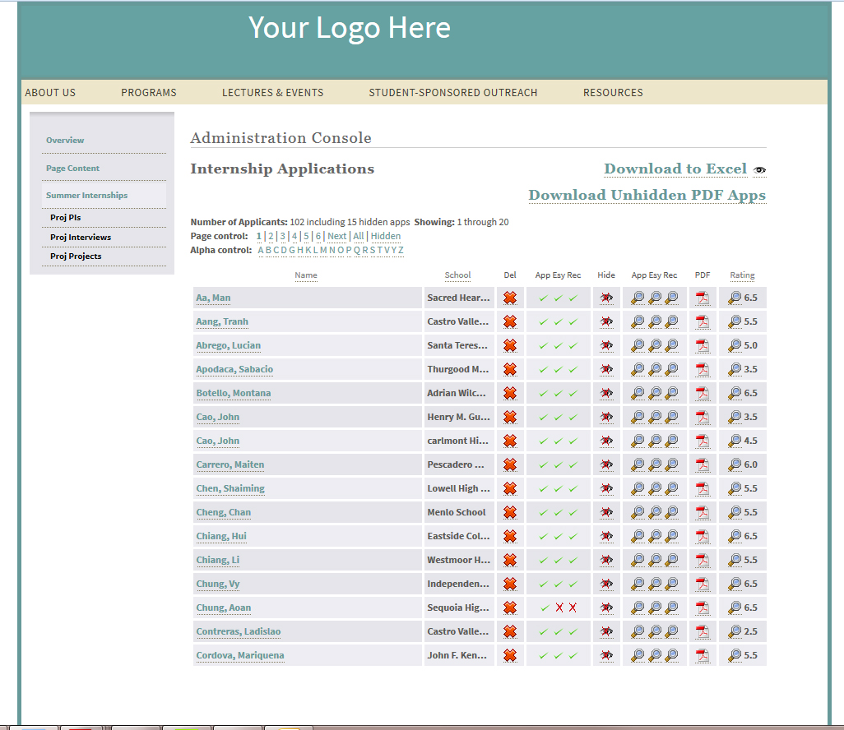844x730 pixels.
Task: View application magnifier for Carrero, Maiten
Action: click(x=638, y=465)
